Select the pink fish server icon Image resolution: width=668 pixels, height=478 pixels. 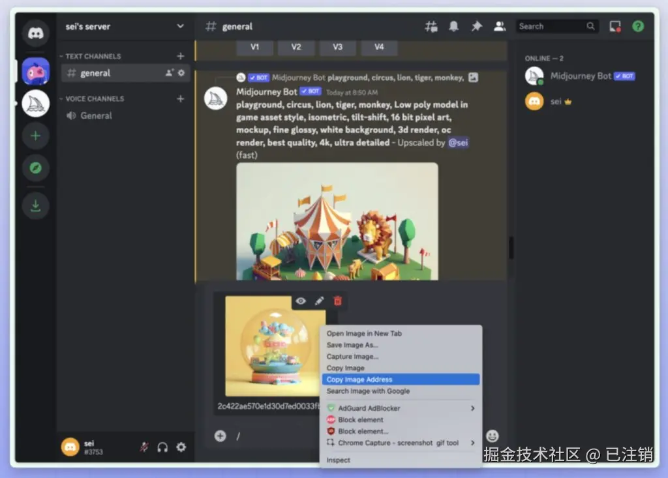point(36,71)
